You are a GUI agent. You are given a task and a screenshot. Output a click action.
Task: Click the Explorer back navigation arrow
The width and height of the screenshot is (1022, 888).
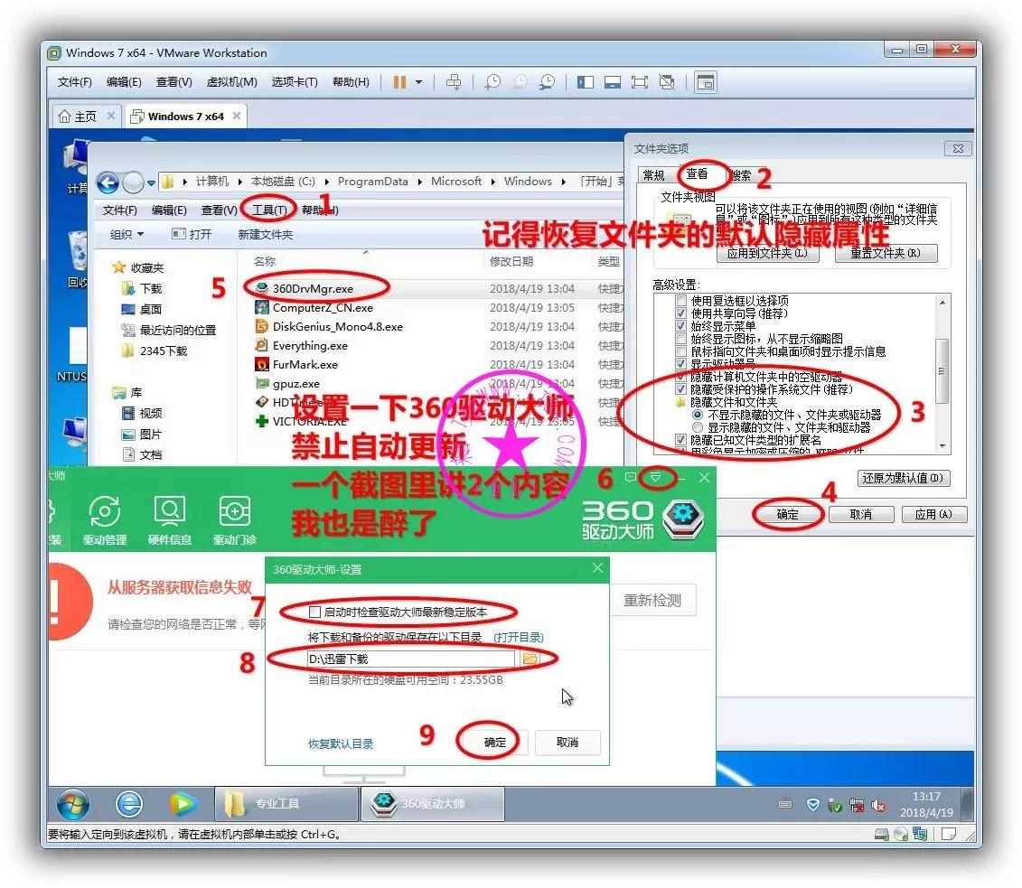(108, 182)
